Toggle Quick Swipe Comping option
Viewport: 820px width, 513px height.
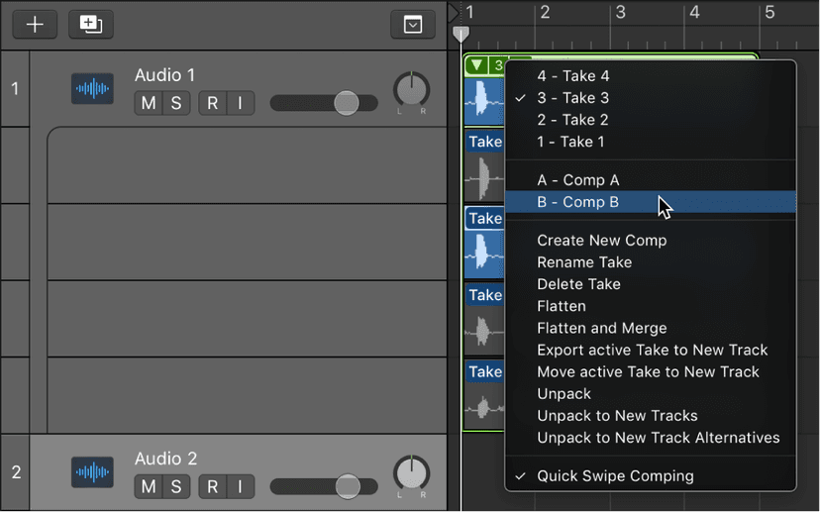(651, 476)
